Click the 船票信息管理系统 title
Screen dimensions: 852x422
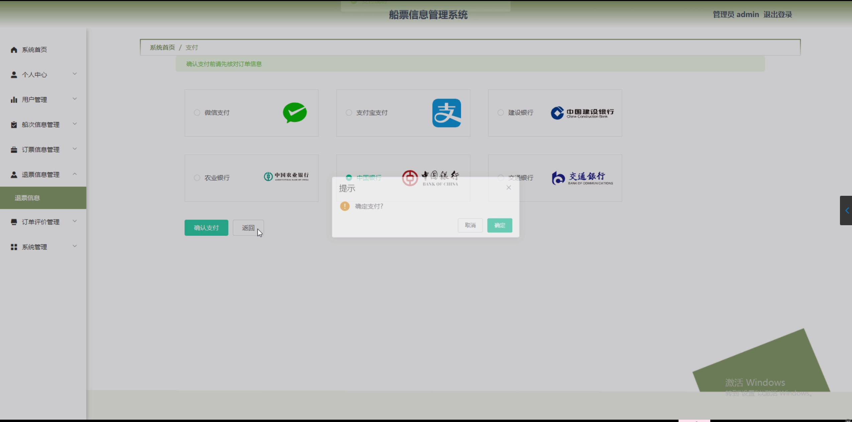[x=428, y=15]
